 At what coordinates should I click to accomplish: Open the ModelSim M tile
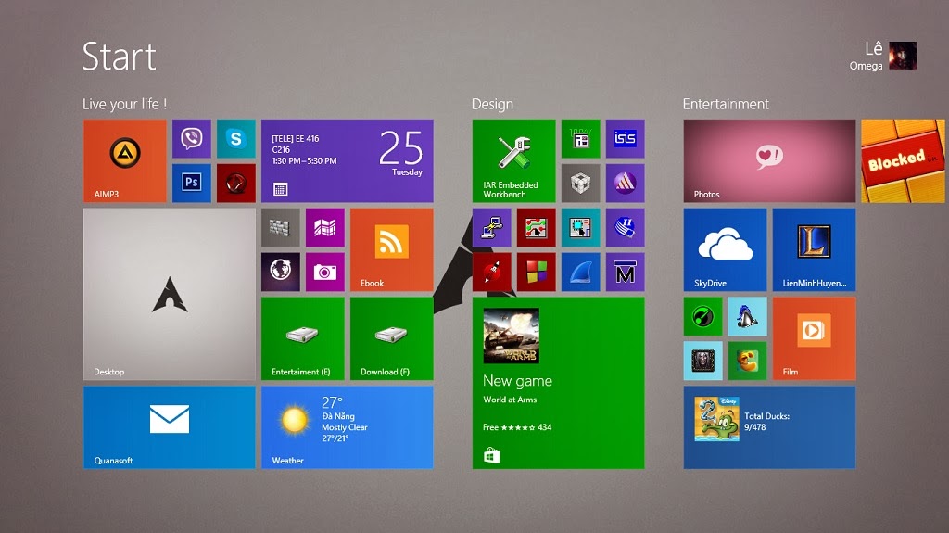(x=626, y=272)
